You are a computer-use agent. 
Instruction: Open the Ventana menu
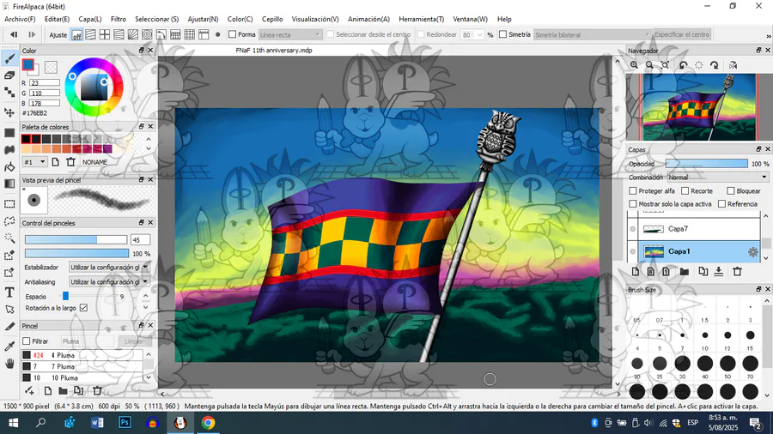[471, 19]
